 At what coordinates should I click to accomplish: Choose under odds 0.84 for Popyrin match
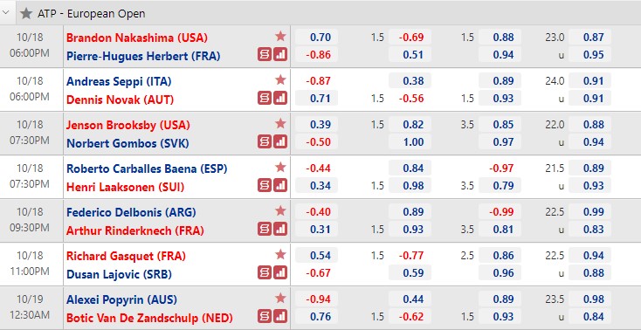point(589,317)
